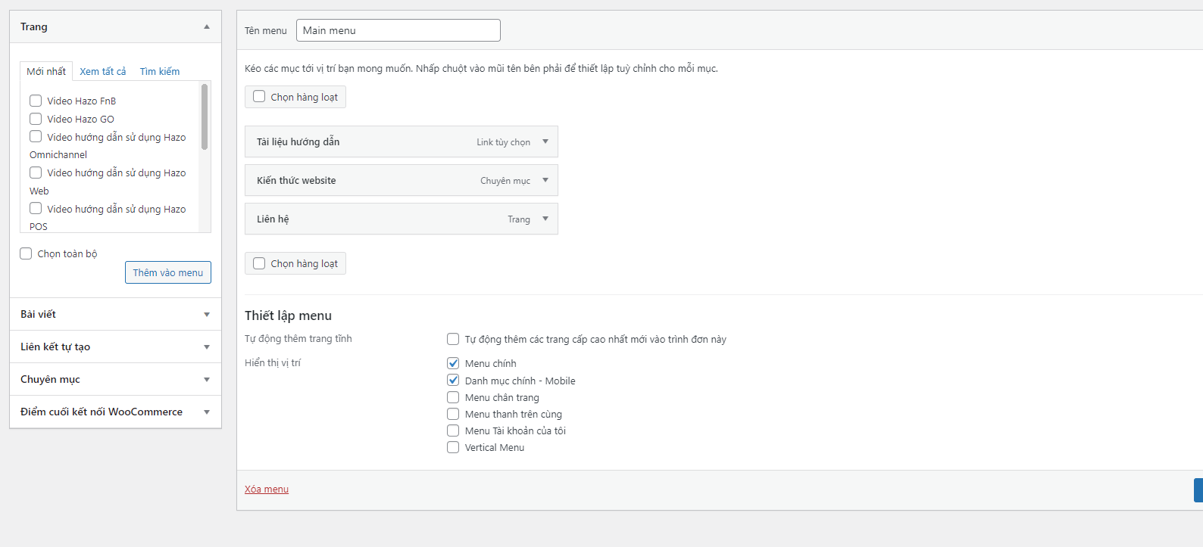Viewport: 1203px width, 547px height.
Task: Uncheck the Menu chính location
Action: click(453, 363)
